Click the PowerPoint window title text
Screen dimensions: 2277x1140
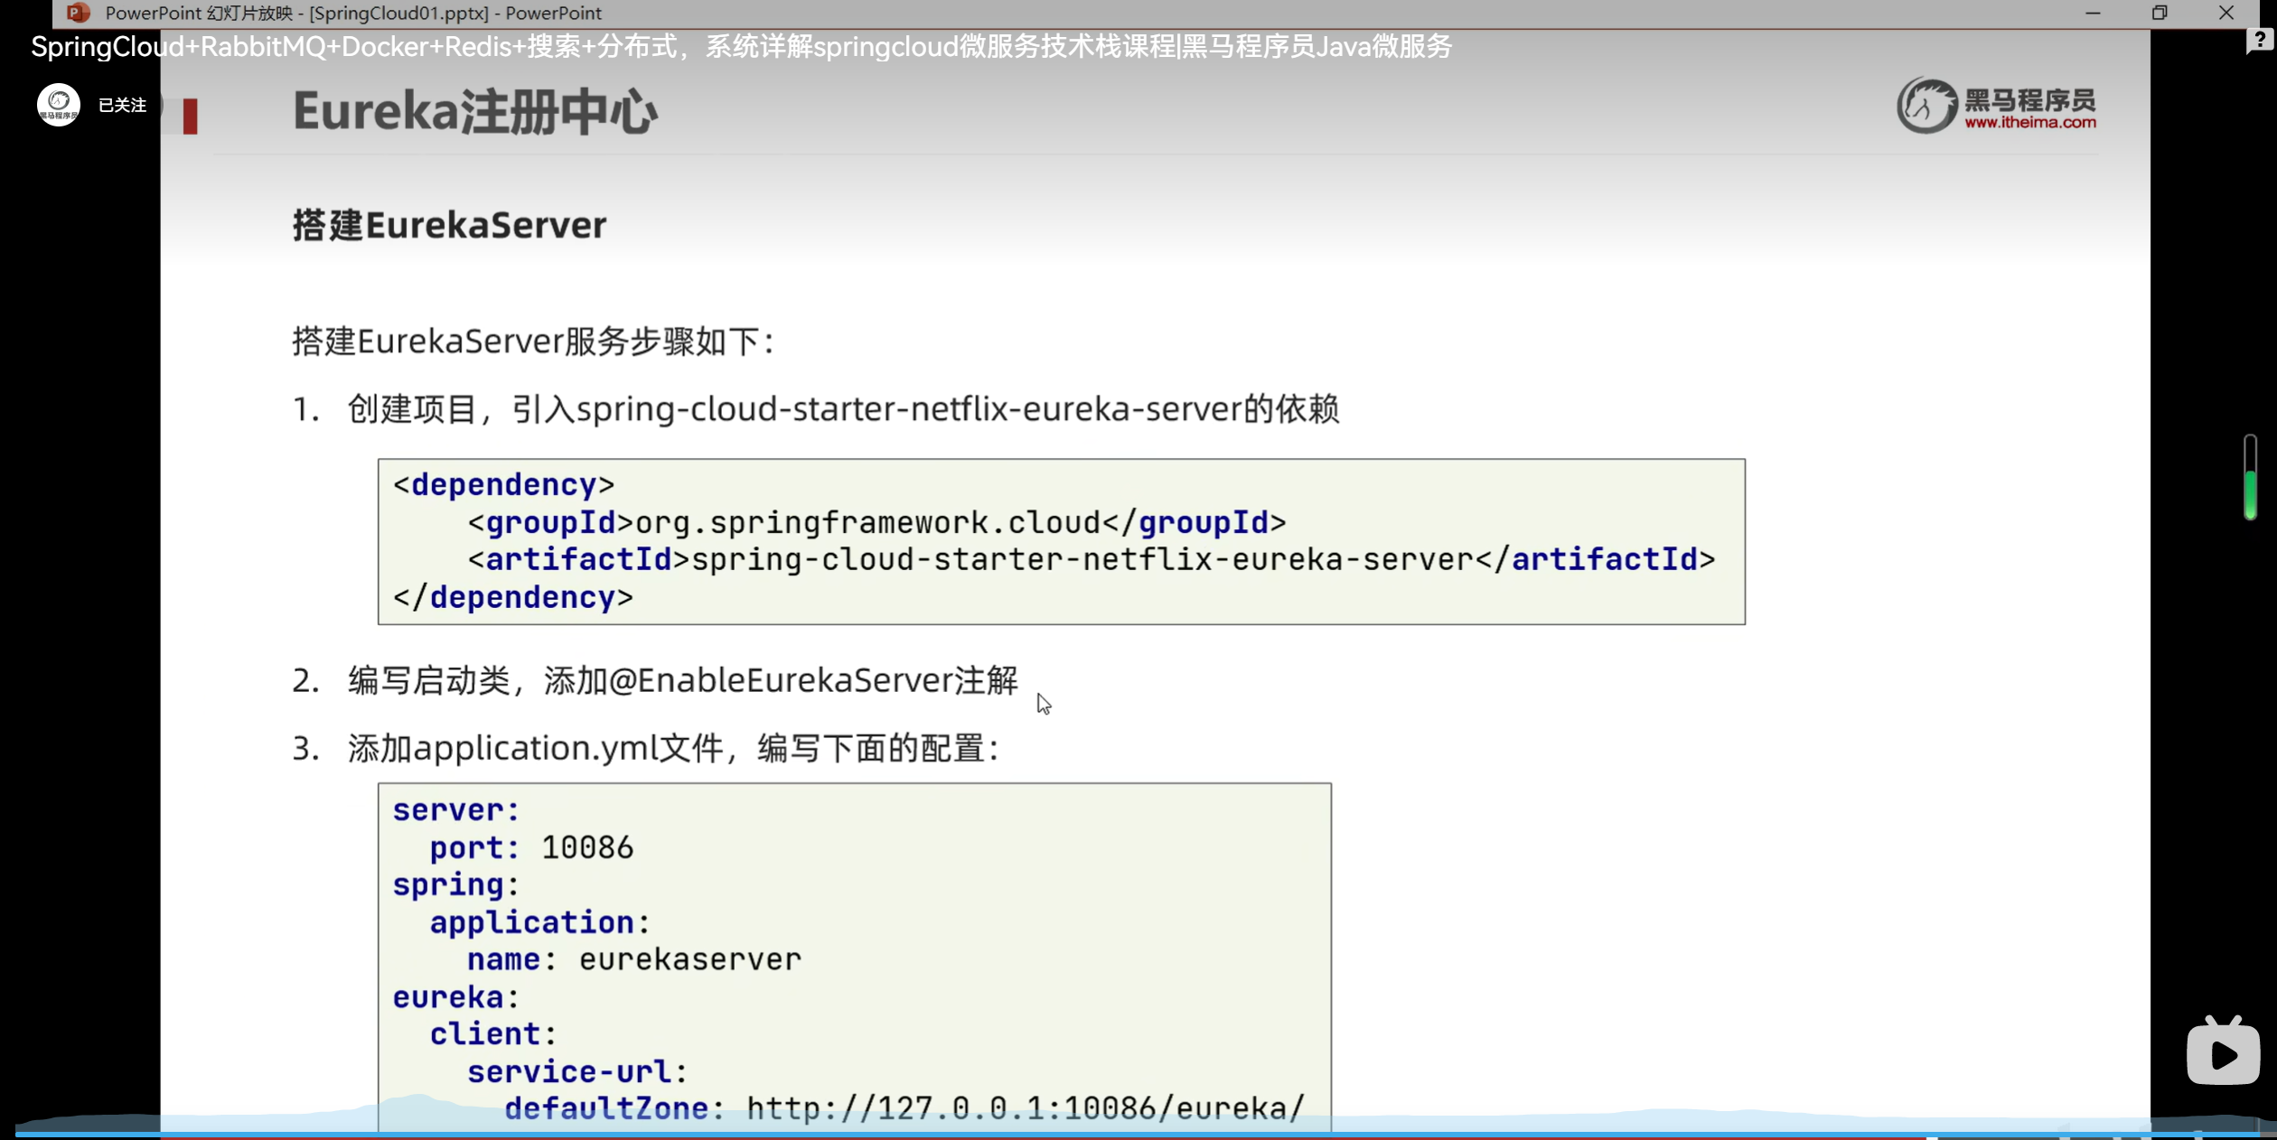point(353,13)
